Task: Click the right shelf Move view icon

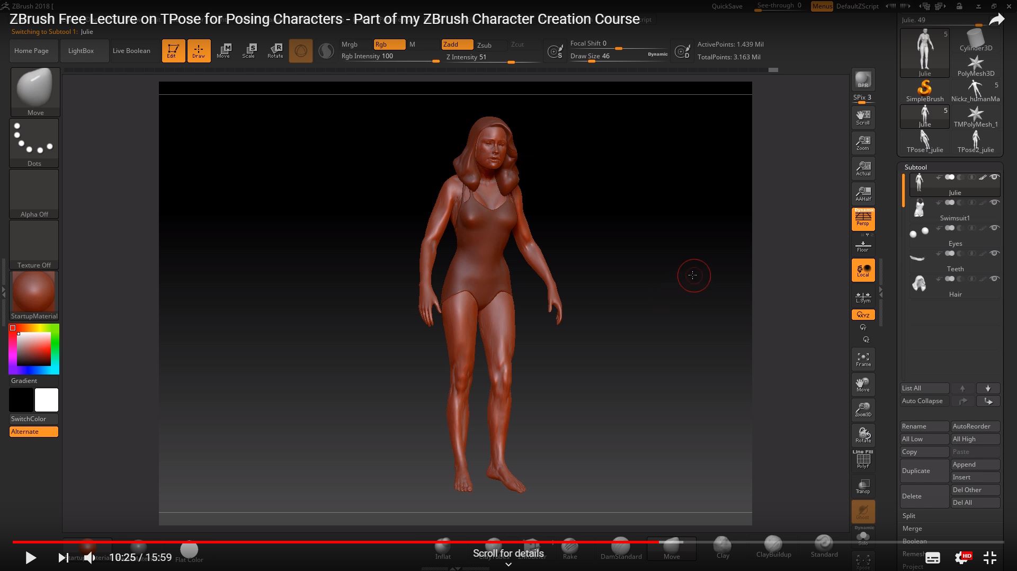Action: tap(863, 385)
